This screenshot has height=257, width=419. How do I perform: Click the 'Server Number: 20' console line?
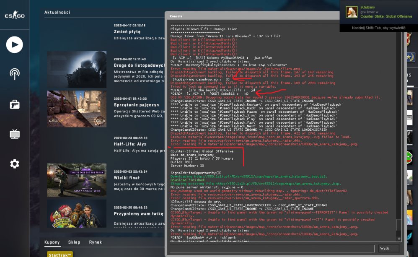187,166
